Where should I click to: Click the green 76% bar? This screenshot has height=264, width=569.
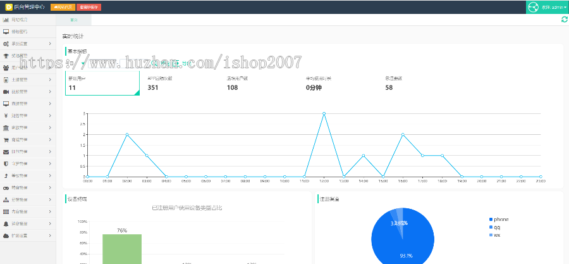click(x=122, y=249)
